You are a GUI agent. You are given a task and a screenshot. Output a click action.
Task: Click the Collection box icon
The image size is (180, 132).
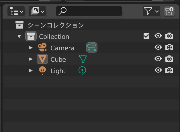tap(31, 36)
